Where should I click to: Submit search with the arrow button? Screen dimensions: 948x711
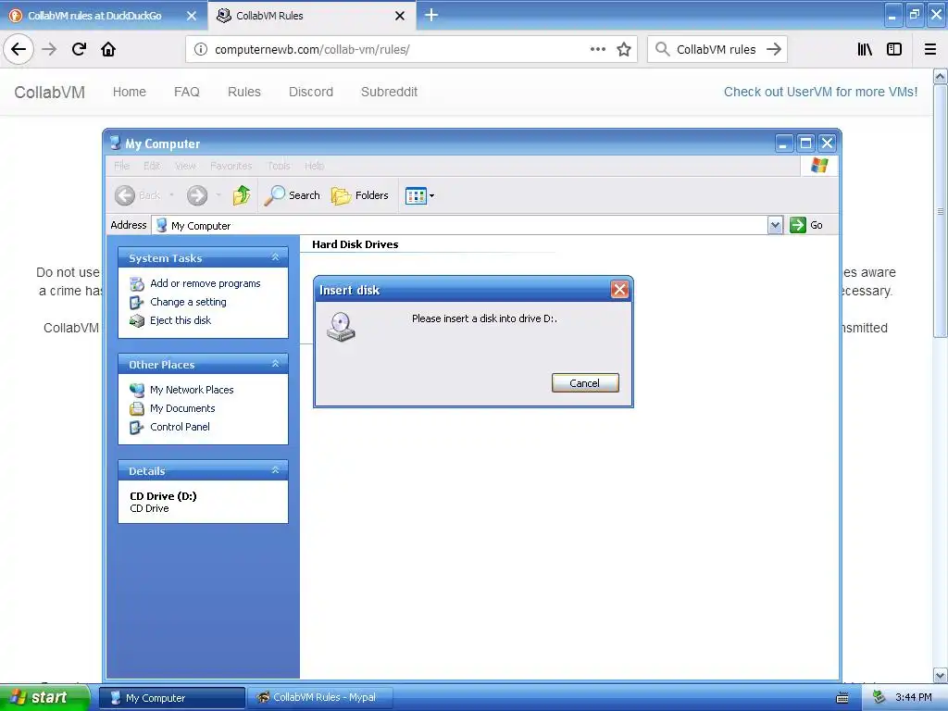coord(774,50)
